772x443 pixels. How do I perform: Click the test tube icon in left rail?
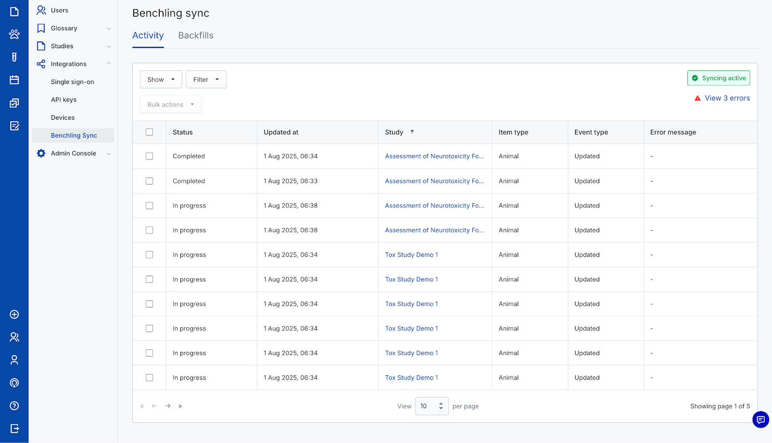tap(14, 57)
